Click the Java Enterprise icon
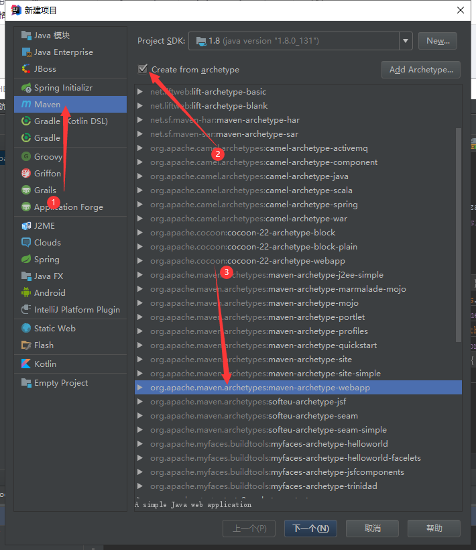Viewport: 476px width, 550px height. (26, 52)
